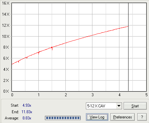Click the 0X label on vertical axis
Screen dimensions: 149x123
[x=6, y=91]
